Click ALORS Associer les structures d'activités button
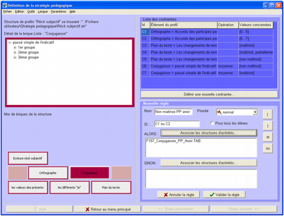This screenshot has height=216, width=284. (209, 133)
